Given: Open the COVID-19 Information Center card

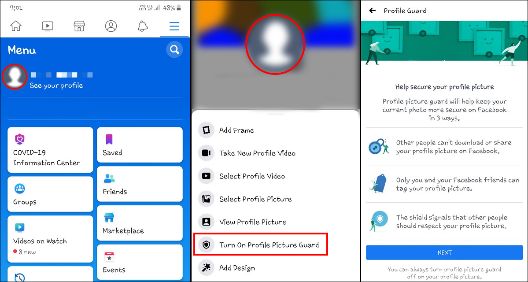Looking at the screenshot, I should pyautogui.click(x=50, y=150).
